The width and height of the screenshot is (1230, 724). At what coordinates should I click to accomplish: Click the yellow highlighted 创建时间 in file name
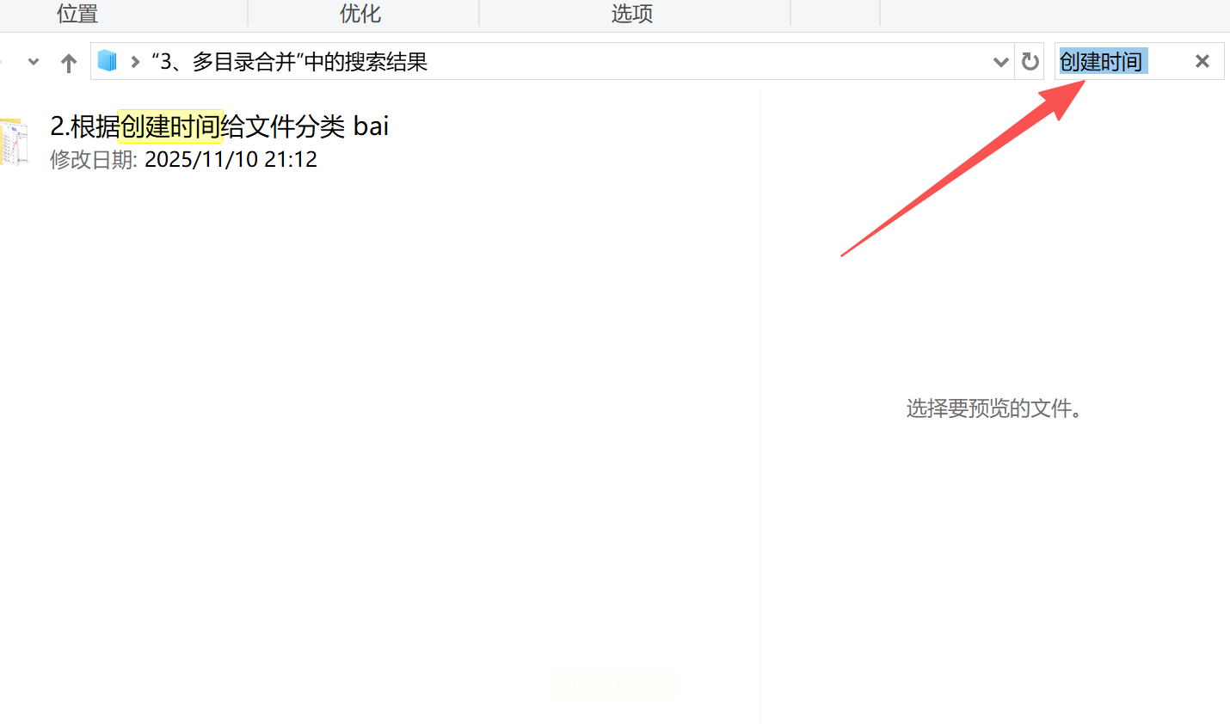[170, 126]
